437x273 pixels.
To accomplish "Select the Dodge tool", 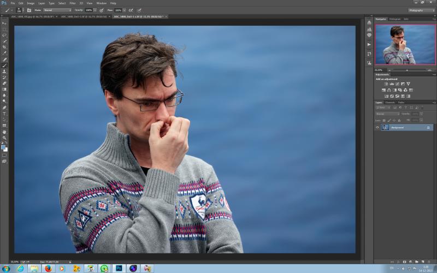I will point(4,102).
